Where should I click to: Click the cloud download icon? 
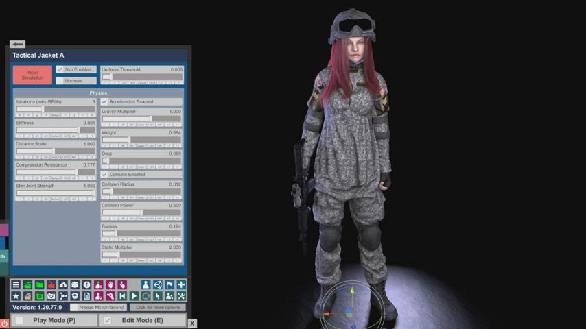[63, 284]
